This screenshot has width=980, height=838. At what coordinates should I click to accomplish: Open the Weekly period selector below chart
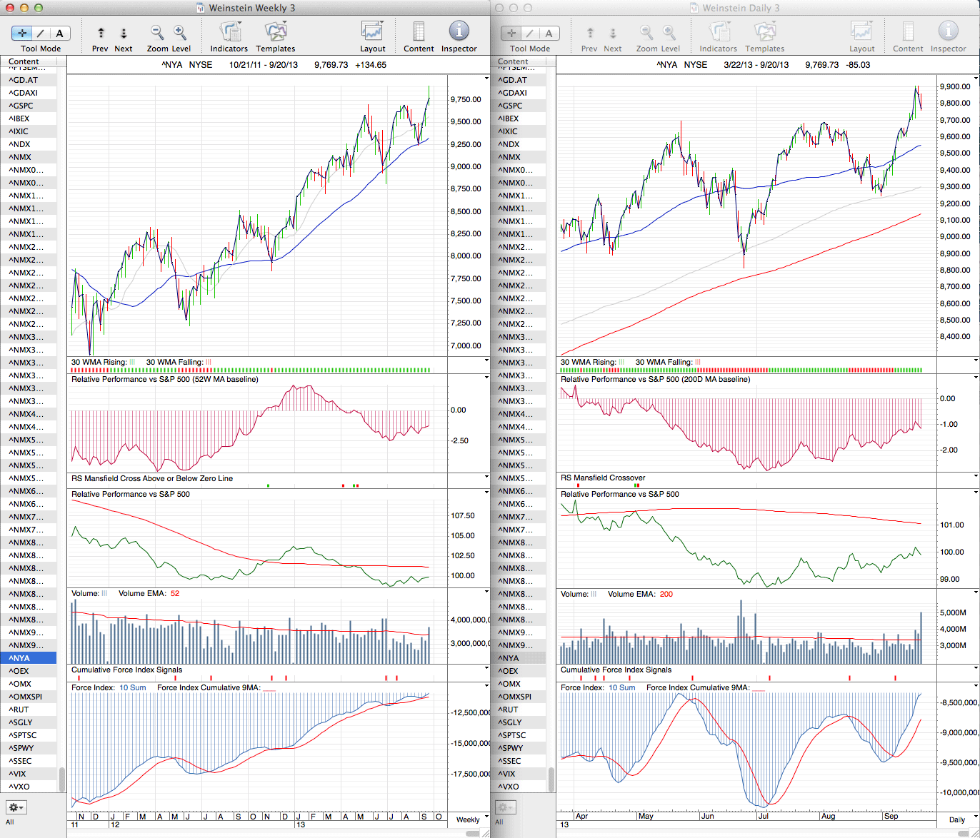(x=468, y=819)
